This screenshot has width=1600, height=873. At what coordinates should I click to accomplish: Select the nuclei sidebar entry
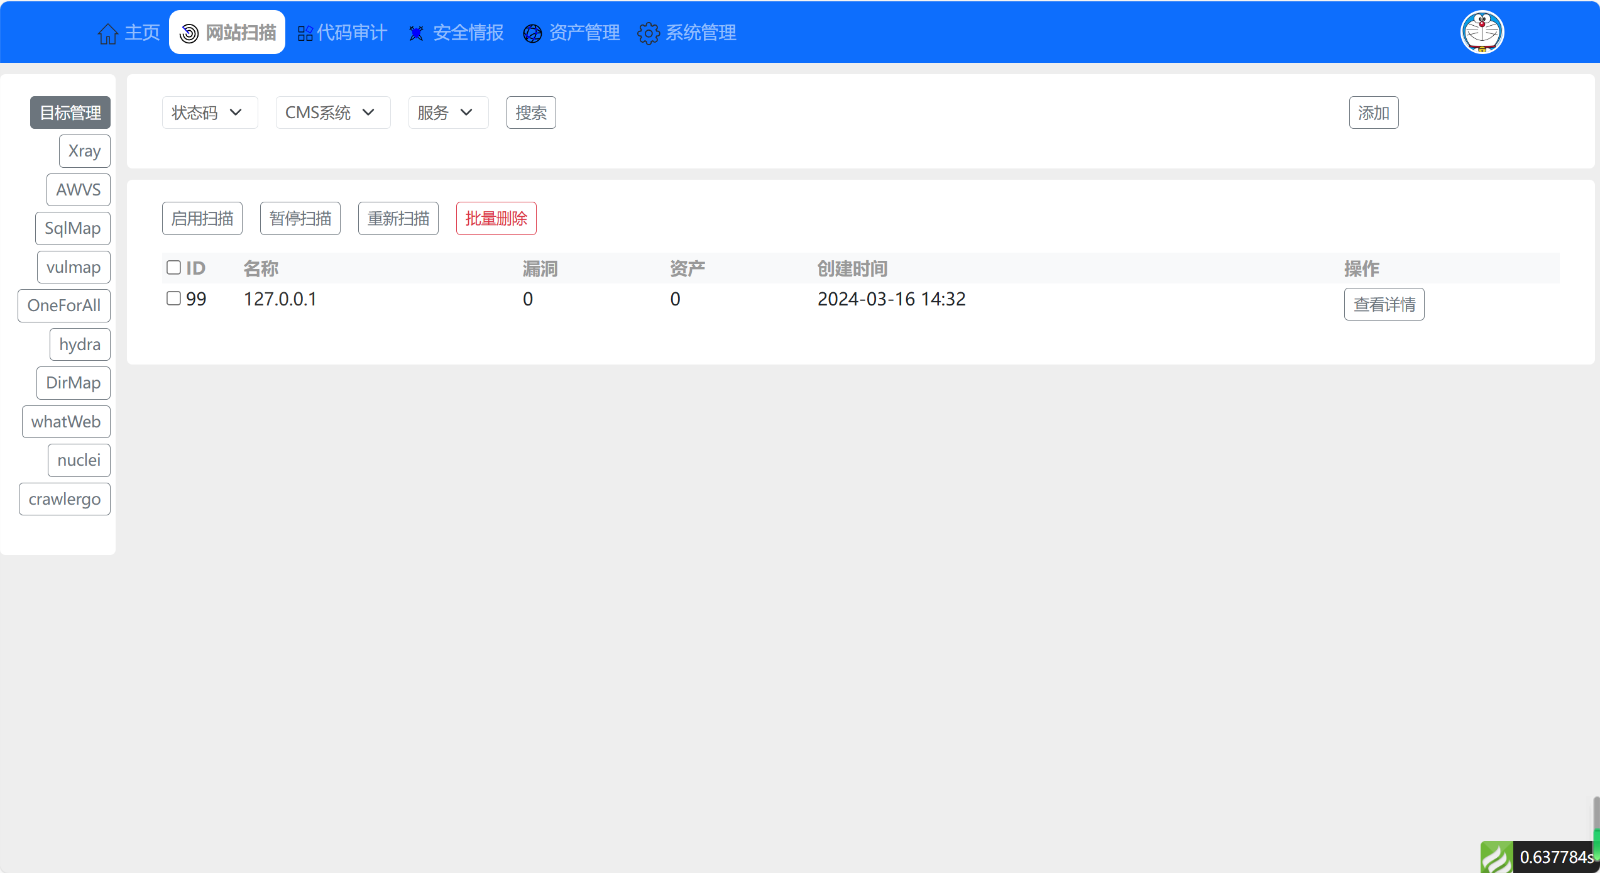pyautogui.click(x=79, y=460)
